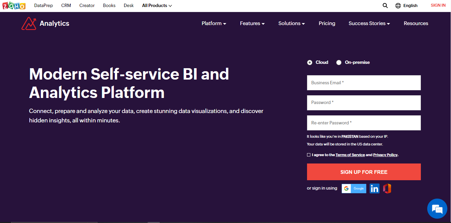Image resolution: width=451 pixels, height=223 pixels.
Task: Go to Books product
Action: (x=109, y=5)
